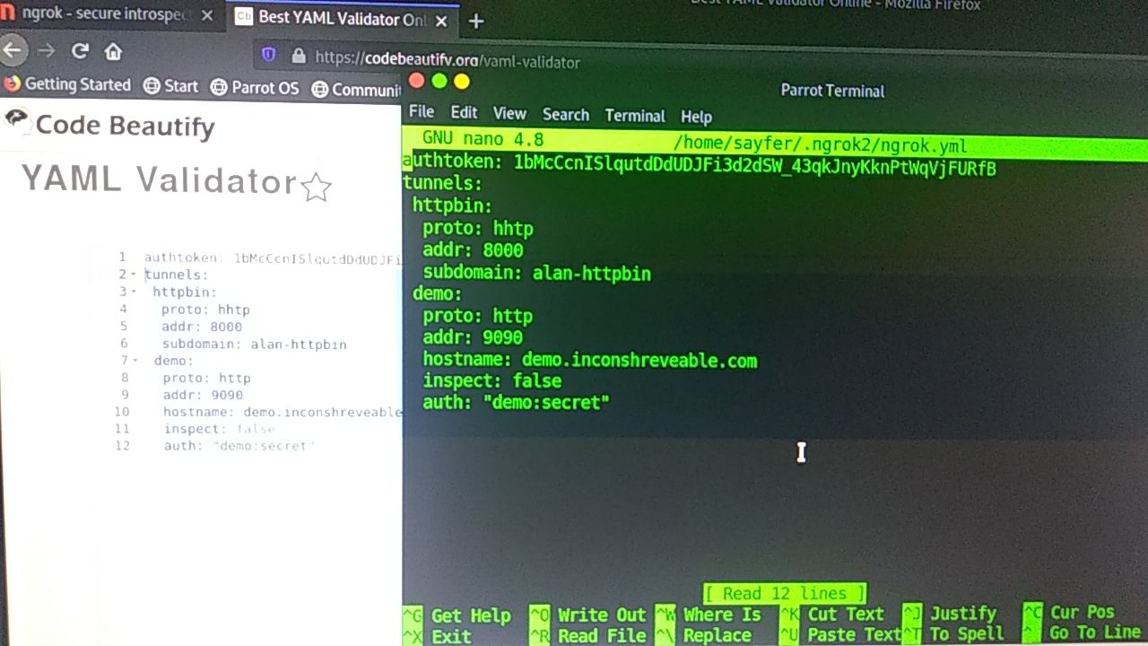Click the Justify shortcut in nano
The image size is (1148, 646).
click(950, 613)
